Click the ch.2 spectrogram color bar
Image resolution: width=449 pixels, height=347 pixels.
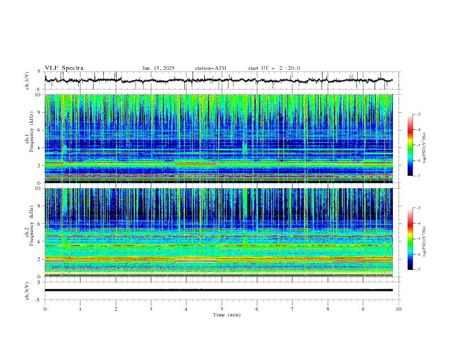(x=410, y=239)
